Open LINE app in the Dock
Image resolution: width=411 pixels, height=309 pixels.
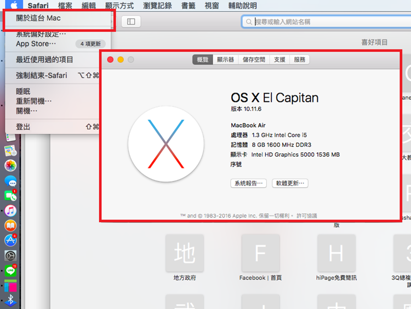point(10,271)
